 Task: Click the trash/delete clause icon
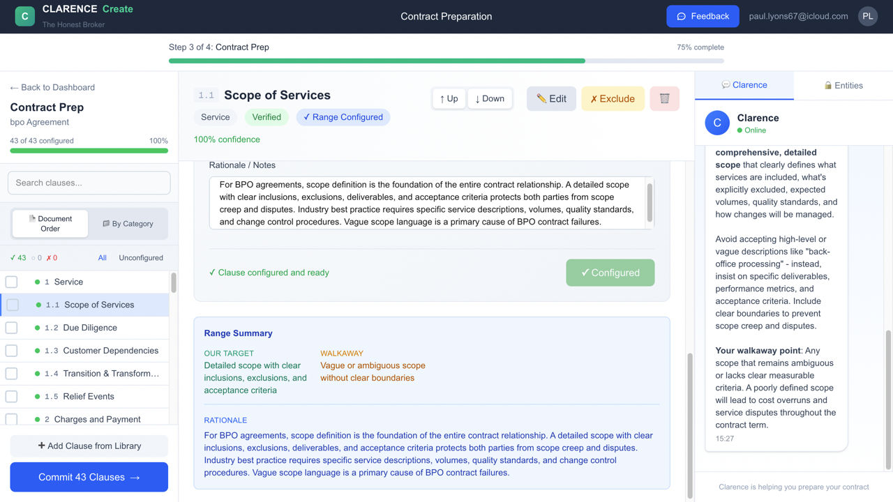tap(664, 98)
